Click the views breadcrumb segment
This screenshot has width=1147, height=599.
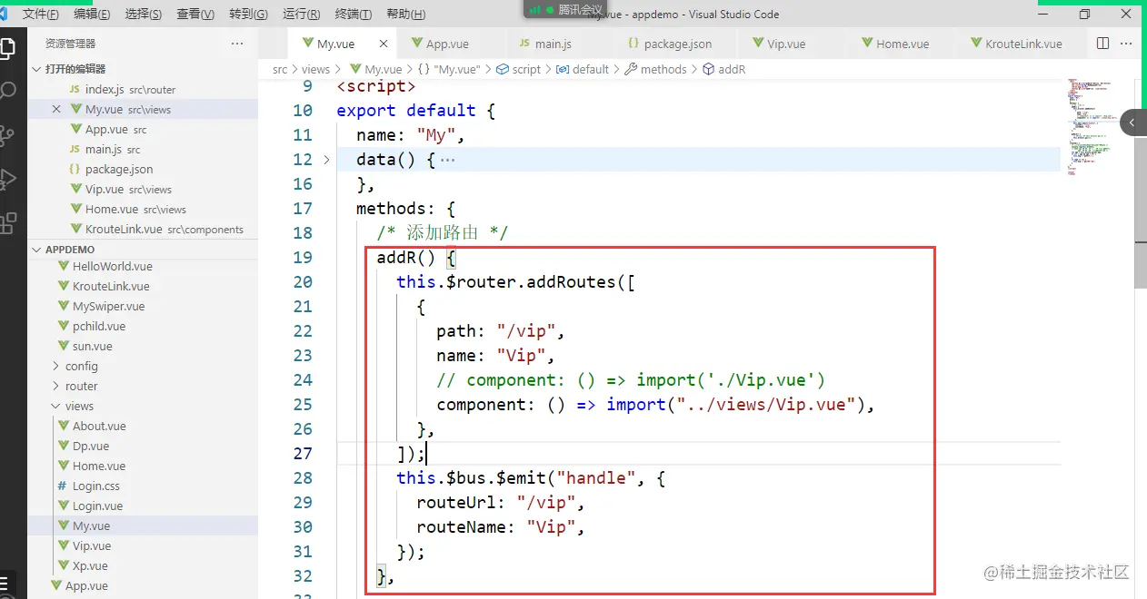(315, 69)
